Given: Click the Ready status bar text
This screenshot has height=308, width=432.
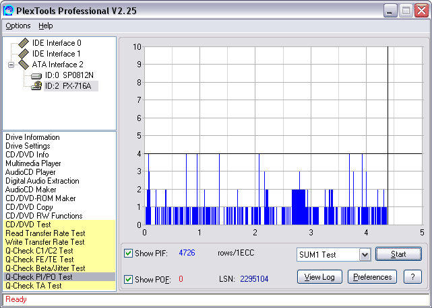Looking at the screenshot, I should [x=16, y=299].
